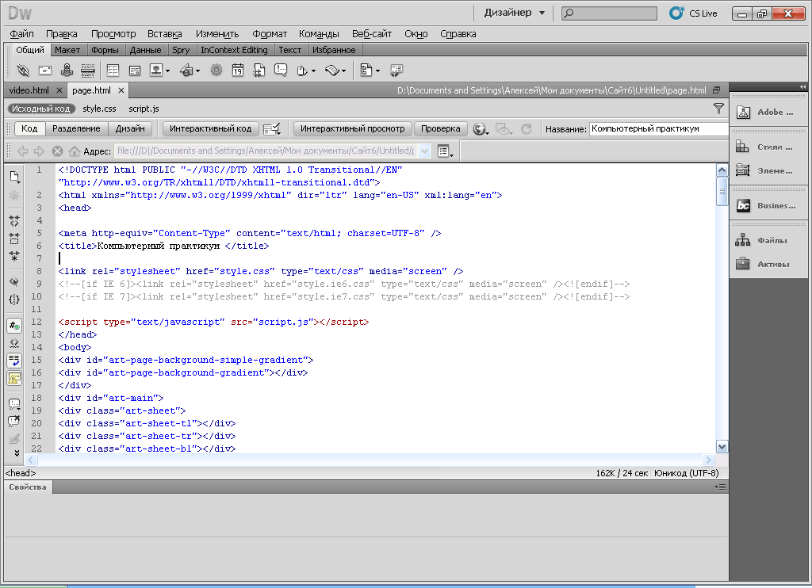Viewport: 812px width, 588px height.
Task: Insert a div tag icon
Action: pyautogui.click(x=135, y=71)
